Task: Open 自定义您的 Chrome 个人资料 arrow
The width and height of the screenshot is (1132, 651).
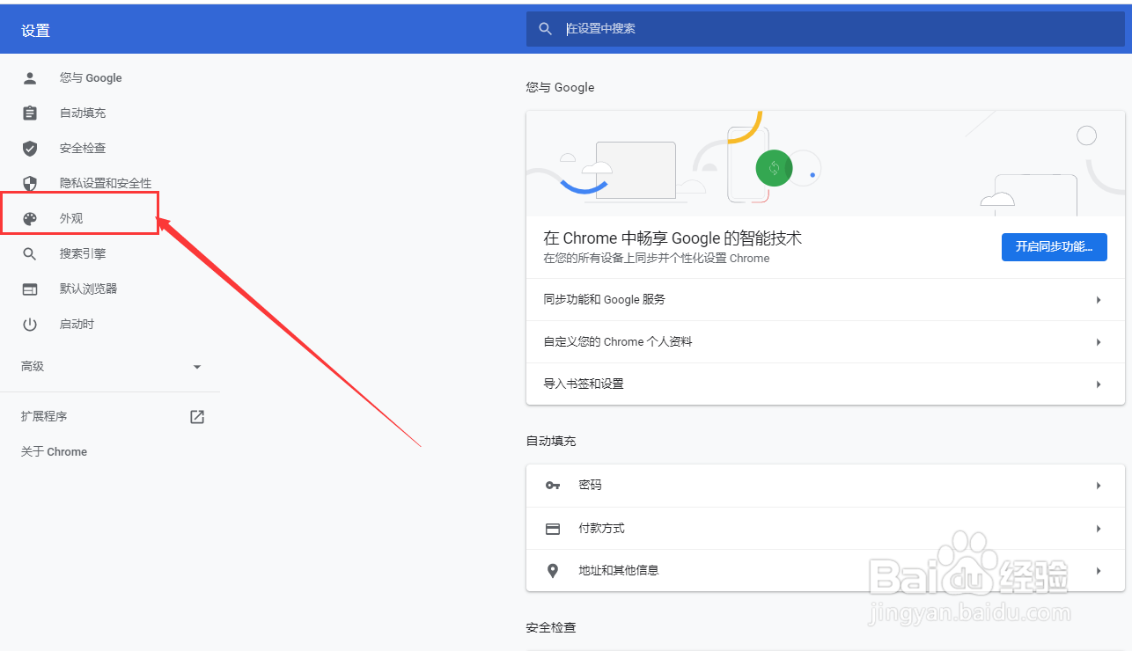Action: [1099, 342]
